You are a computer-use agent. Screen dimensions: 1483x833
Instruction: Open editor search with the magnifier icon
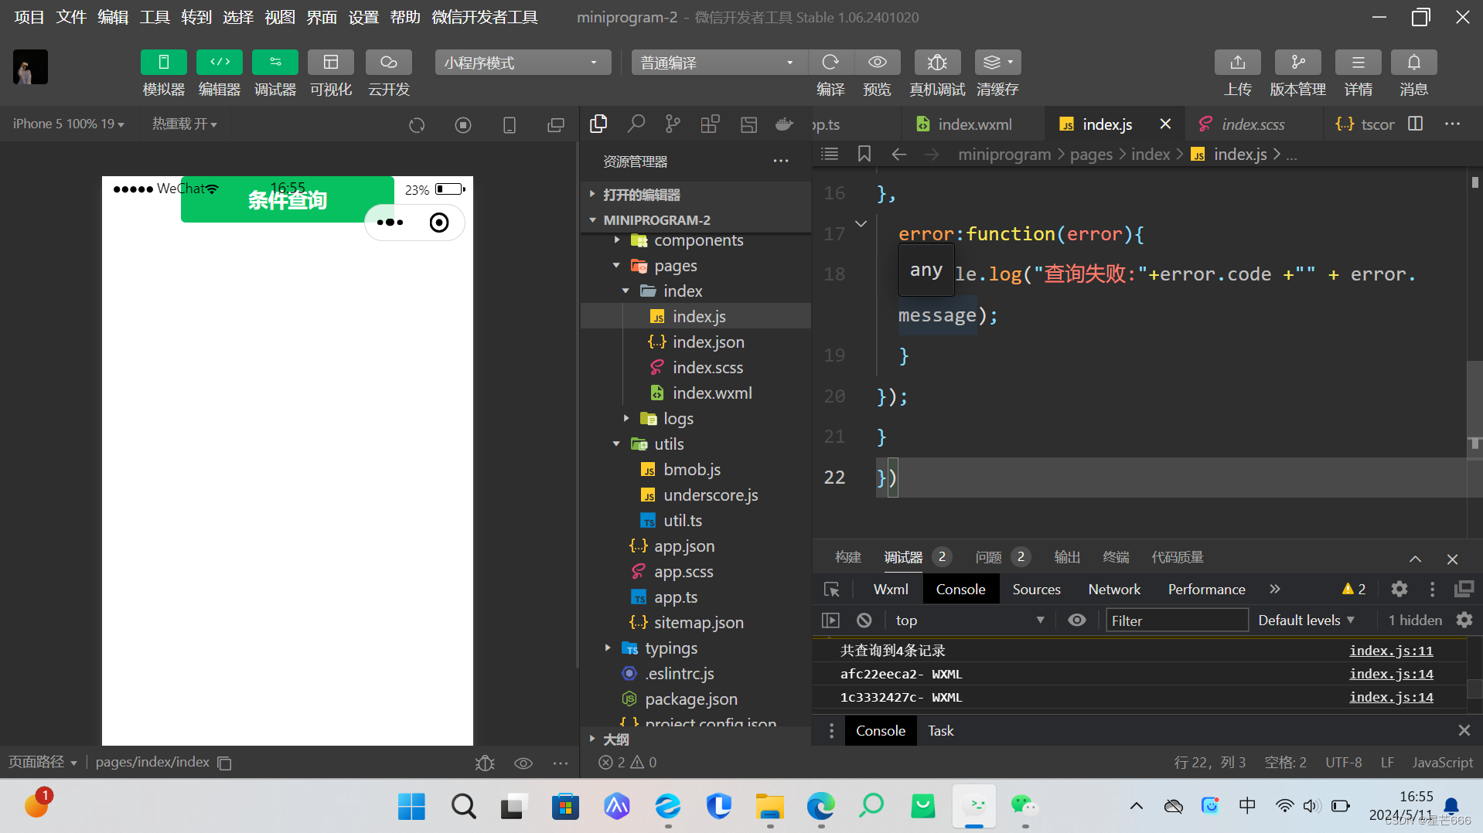tap(636, 124)
